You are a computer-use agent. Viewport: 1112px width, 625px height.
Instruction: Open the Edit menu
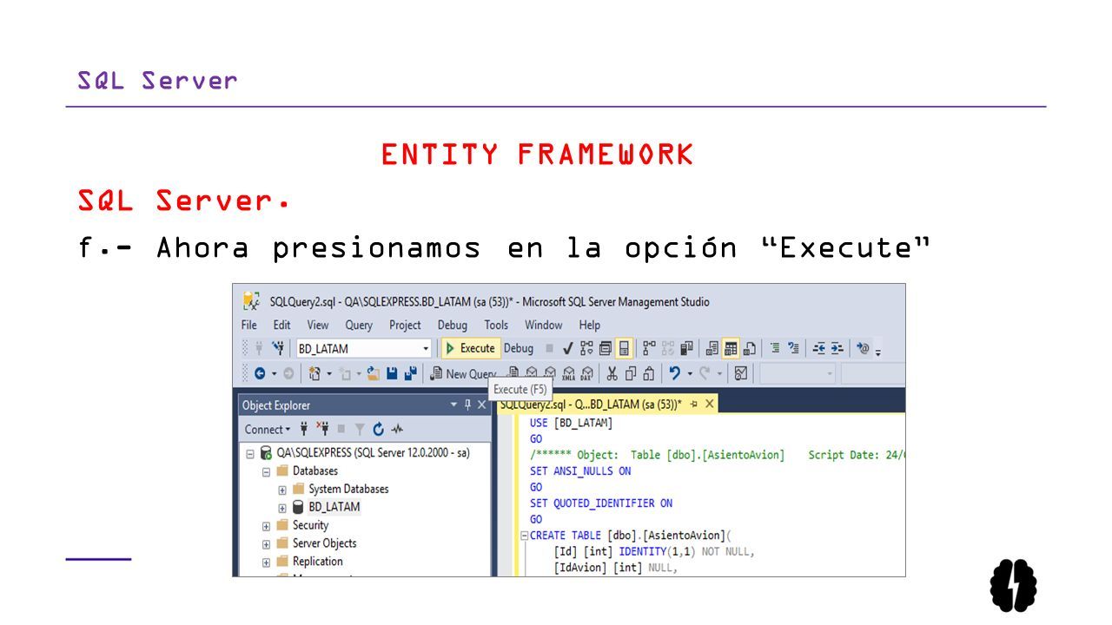[282, 325]
